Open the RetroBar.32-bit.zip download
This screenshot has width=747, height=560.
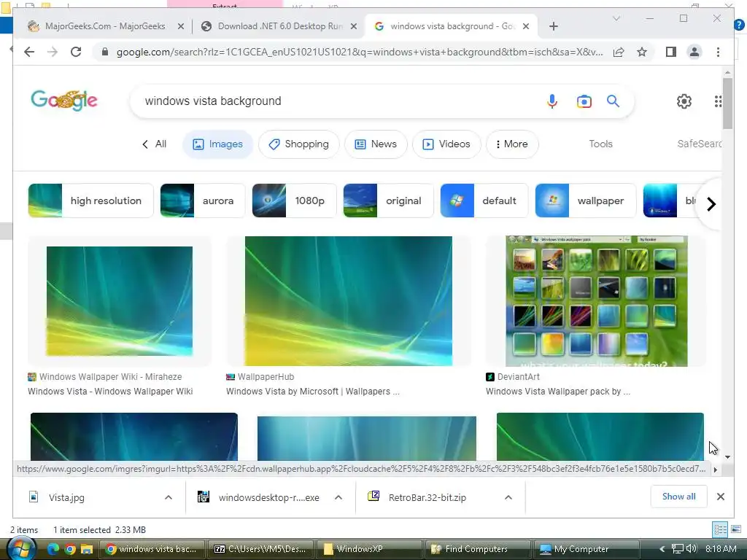(427, 497)
